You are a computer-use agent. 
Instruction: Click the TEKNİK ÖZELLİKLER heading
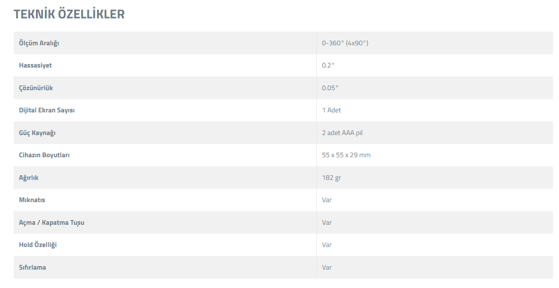click(x=69, y=14)
